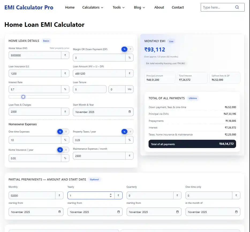
Task: Select Home in the navigation menu
Action: [70, 8]
